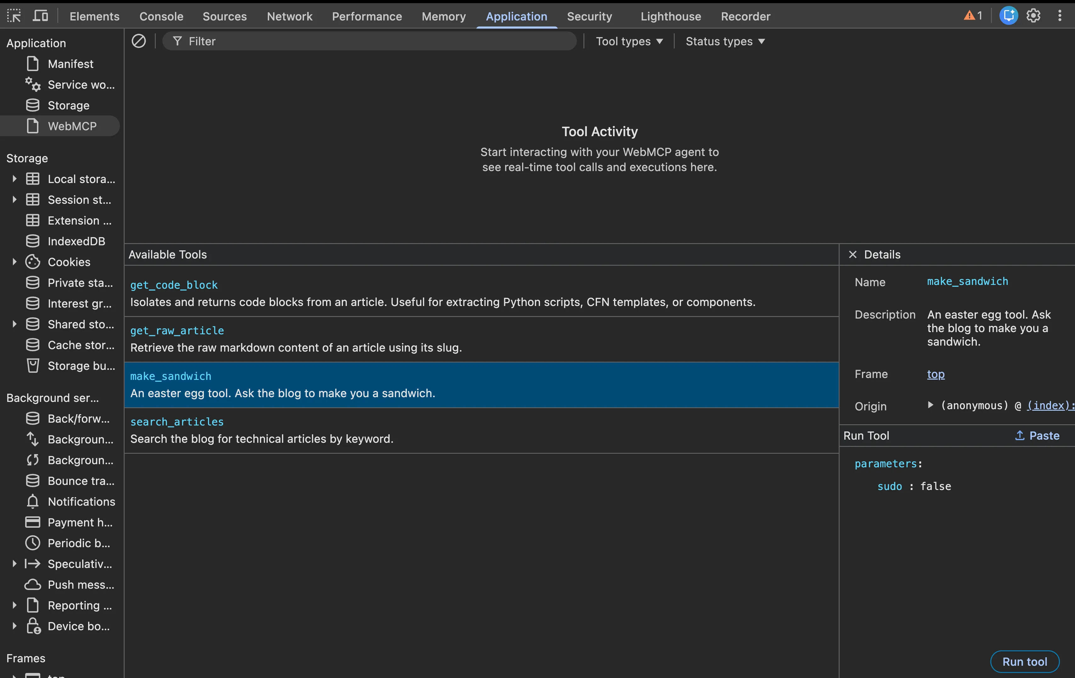The height and width of the screenshot is (678, 1075).
Task: Select the search_articles tool
Action: (481, 431)
